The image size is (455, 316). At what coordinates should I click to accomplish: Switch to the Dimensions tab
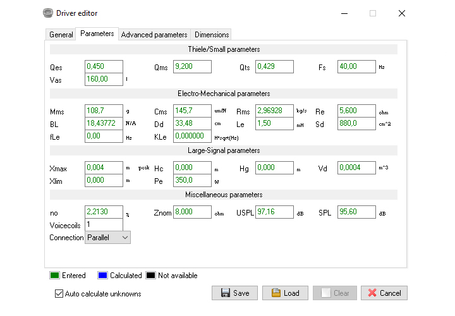point(212,35)
